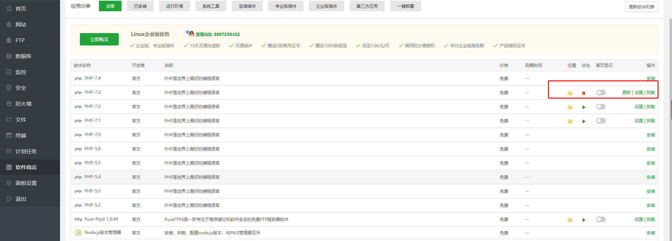Click the Pure-Ftpd green running status icon
Viewport: 672px width, 241px height.
click(584, 220)
